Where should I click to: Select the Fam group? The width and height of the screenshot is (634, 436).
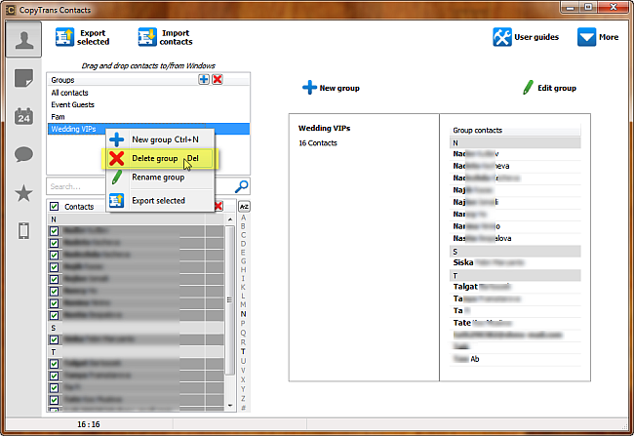tap(148, 117)
